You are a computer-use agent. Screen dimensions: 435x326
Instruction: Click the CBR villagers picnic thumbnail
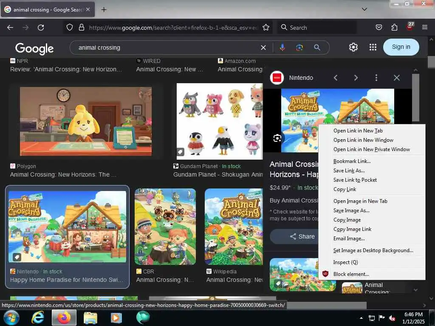pyautogui.click(x=165, y=227)
